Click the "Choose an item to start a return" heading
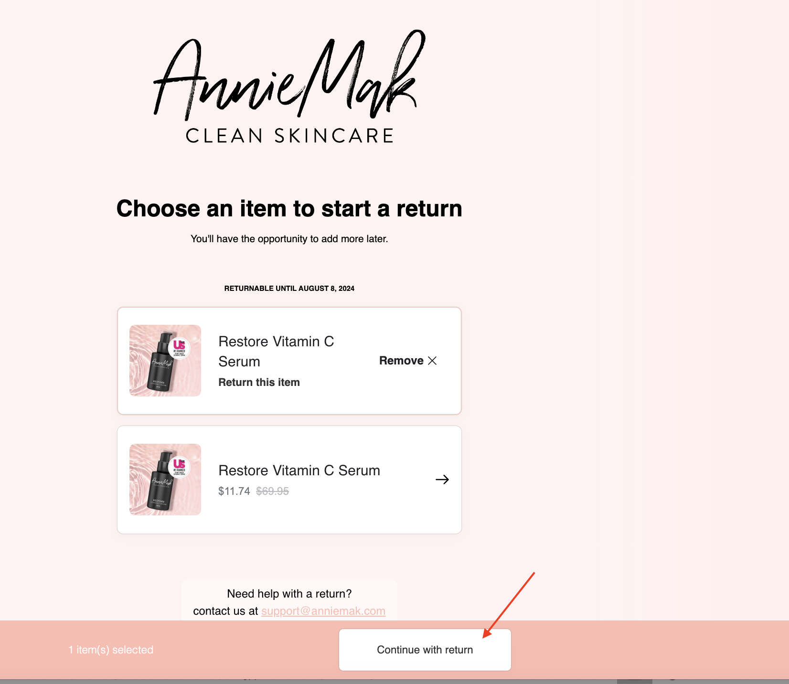This screenshot has width=789, height=684. (x=289, y=209)
